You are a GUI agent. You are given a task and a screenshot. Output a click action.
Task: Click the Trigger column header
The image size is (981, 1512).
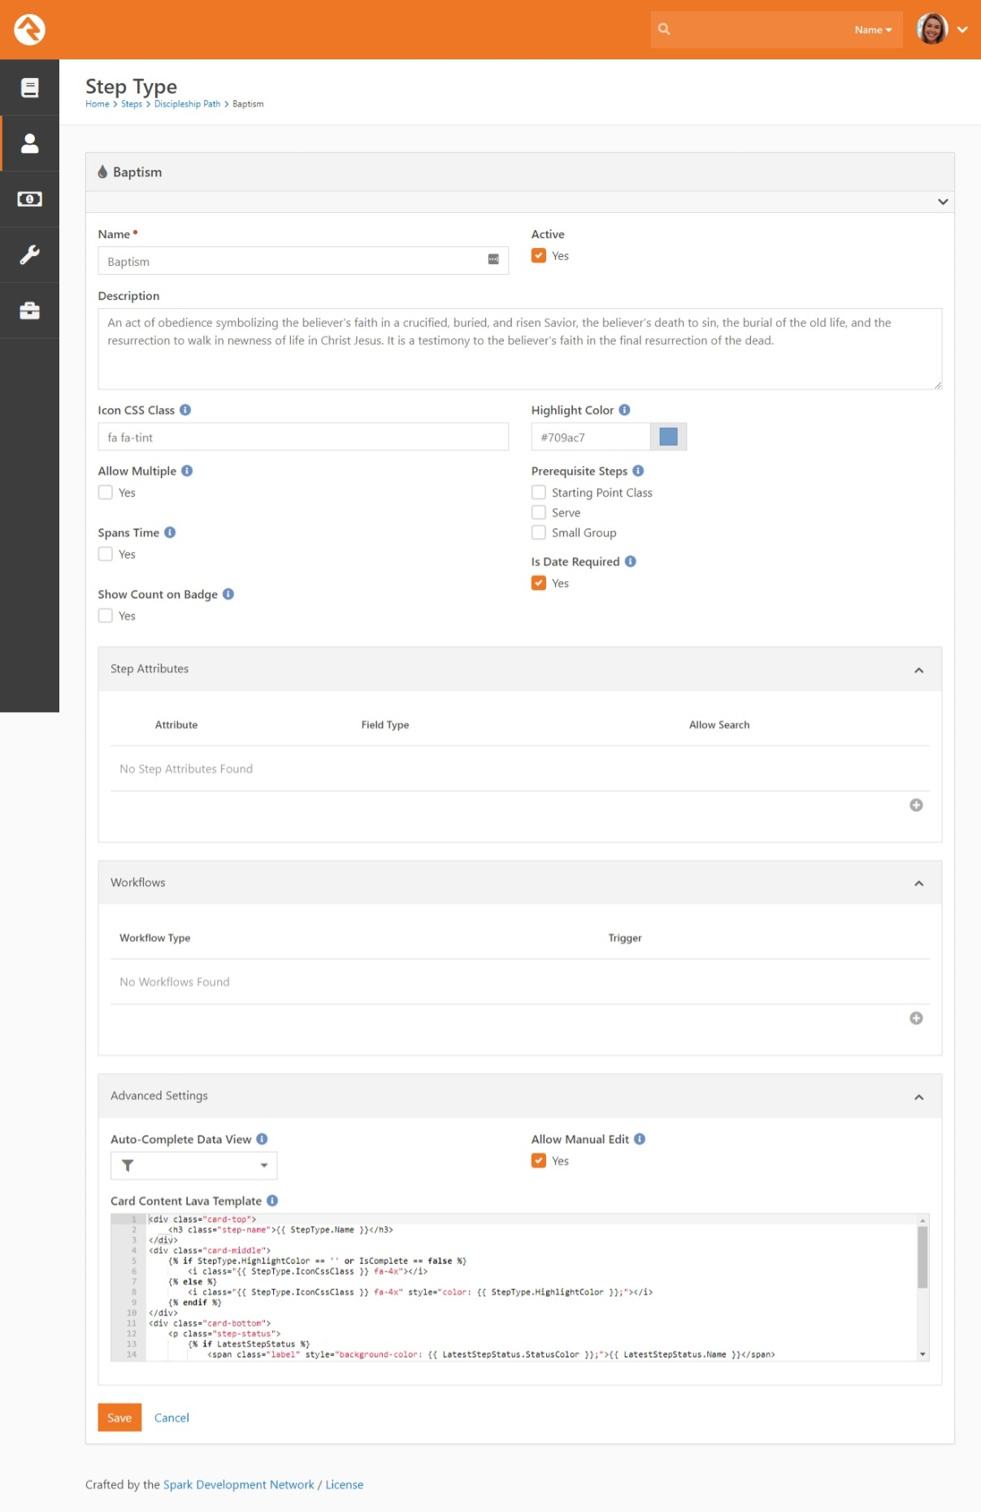625,937
